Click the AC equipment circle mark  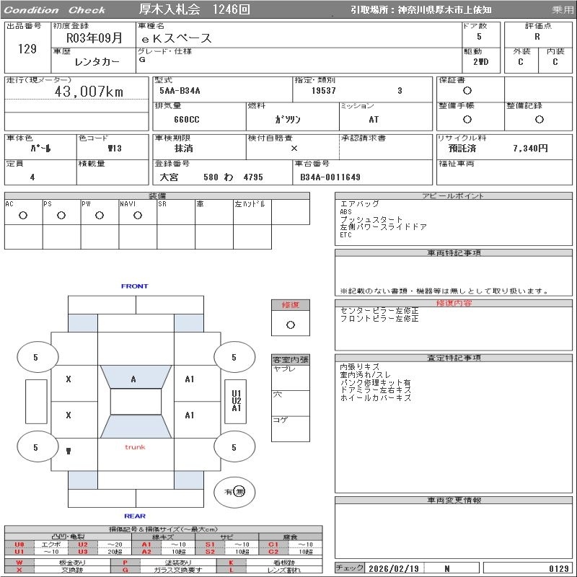[23, 215]
